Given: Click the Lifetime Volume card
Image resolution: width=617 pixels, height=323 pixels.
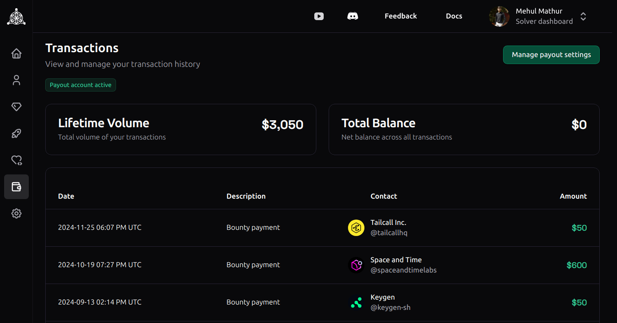Looking at the screenshot, I should click(181, 129).
